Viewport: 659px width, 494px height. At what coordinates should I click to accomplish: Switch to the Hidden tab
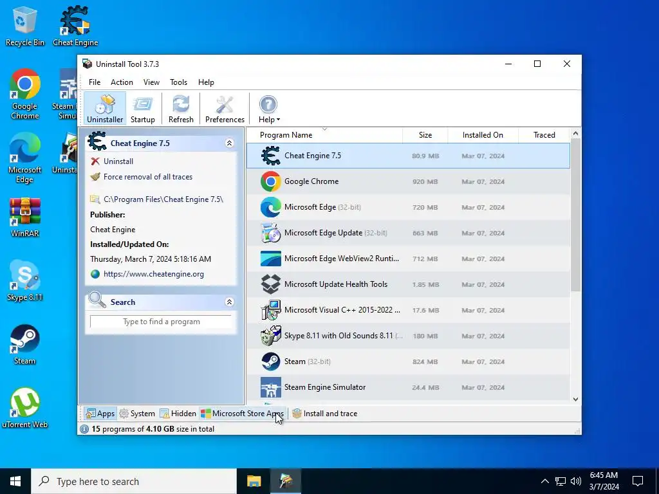click(x=178, y=414)
